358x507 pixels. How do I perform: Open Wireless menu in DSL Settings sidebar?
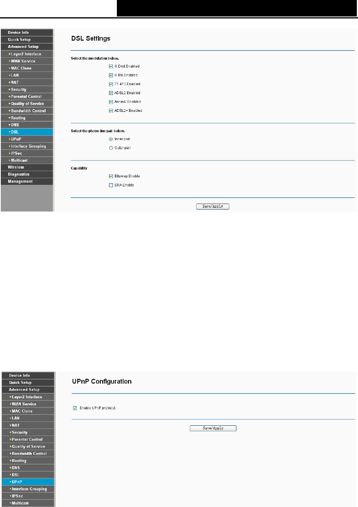[x=27, y=167]
